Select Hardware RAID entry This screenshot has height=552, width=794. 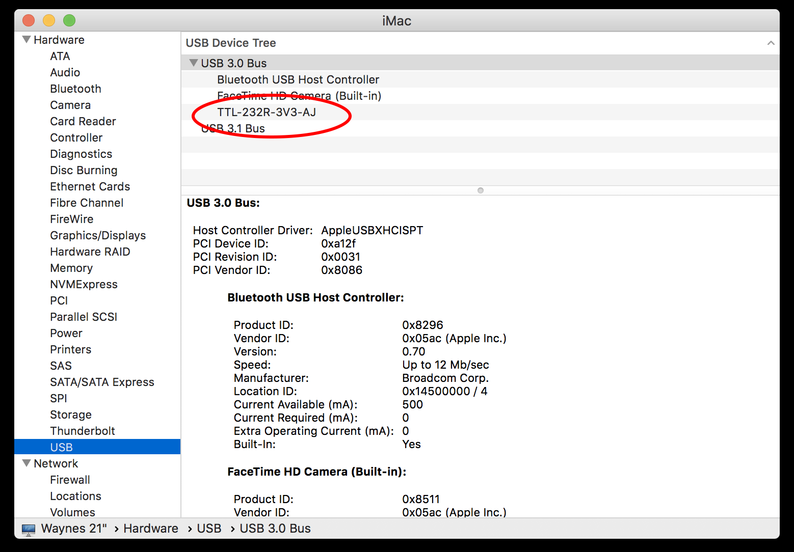pos(90,252)
